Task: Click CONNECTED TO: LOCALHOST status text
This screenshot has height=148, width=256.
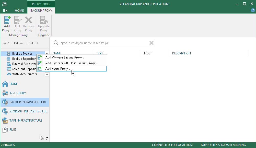Action: coord(173,145)
